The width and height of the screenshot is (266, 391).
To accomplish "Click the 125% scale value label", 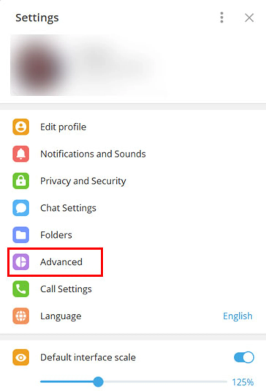I will 243,382.
